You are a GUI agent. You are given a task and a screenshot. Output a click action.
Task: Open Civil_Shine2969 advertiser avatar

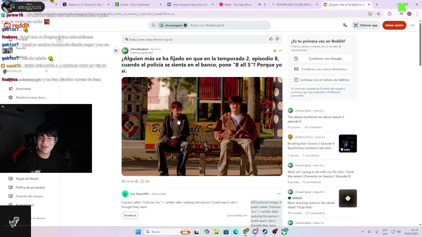(125, 194)
